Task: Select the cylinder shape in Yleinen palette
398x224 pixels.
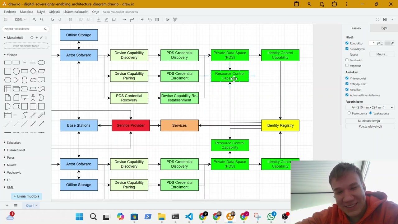Action: coord(25,80)
